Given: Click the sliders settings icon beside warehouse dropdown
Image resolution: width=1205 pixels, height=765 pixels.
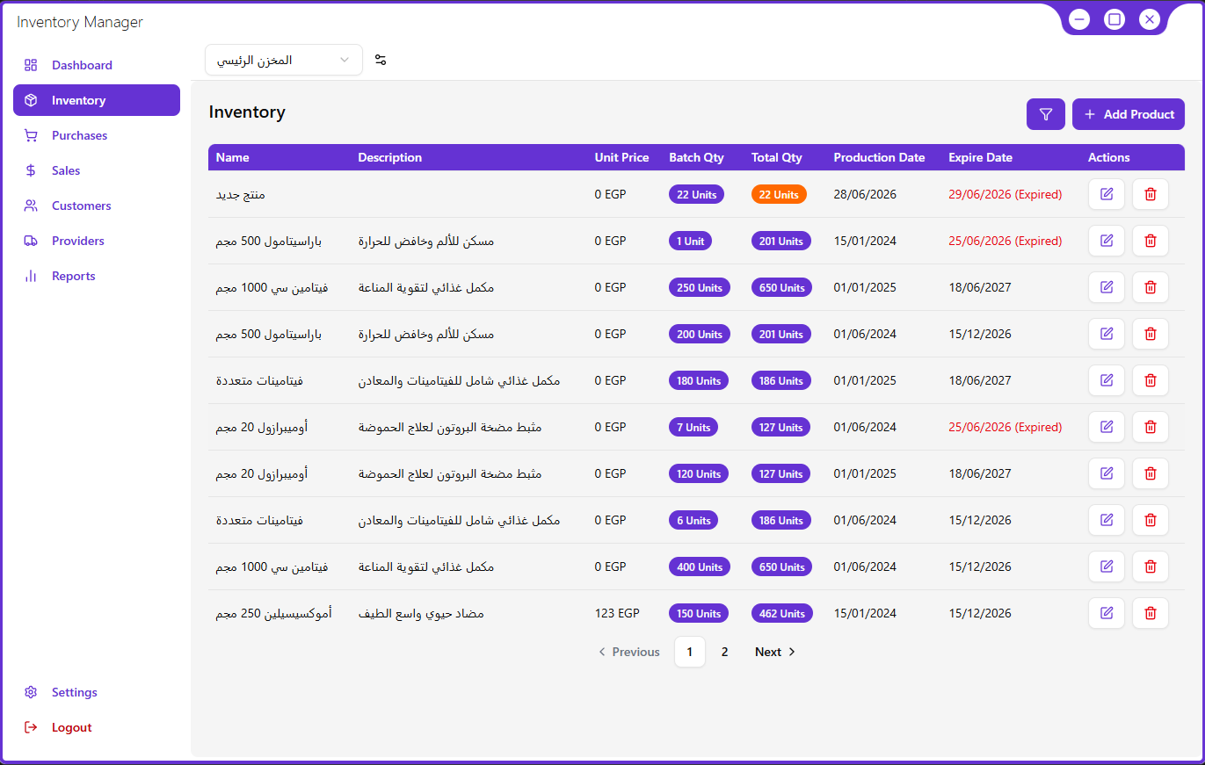Looking at the screenshot, I should tap(381, 60).
